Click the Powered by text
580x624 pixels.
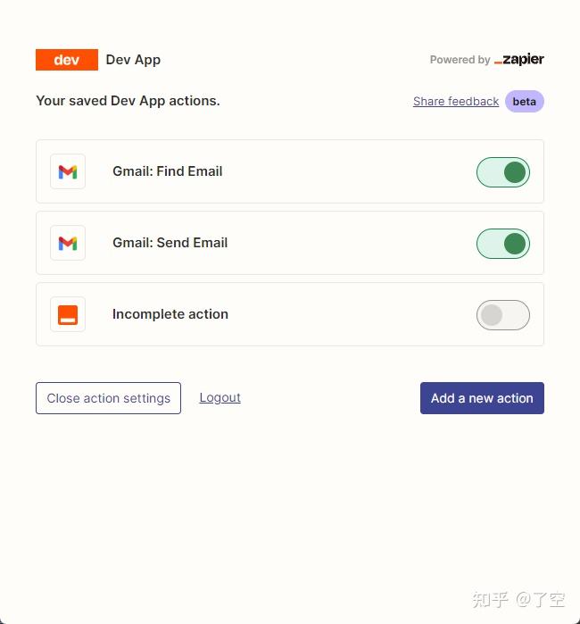(x=460, y=60)
